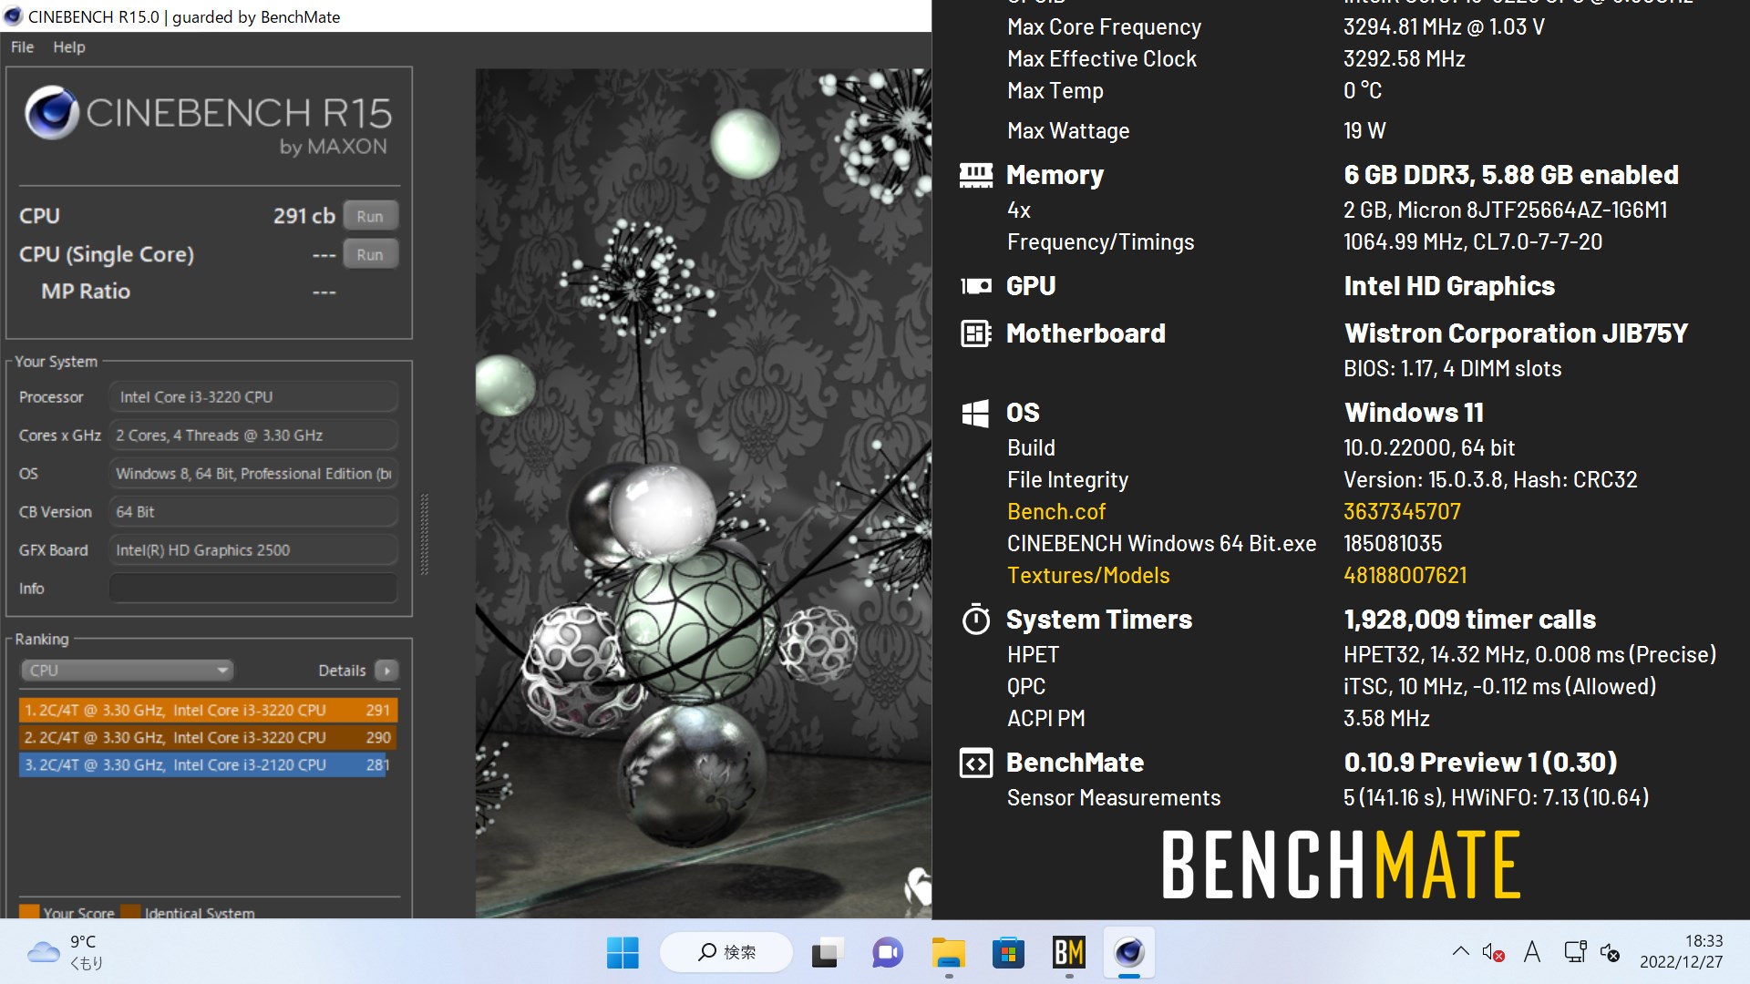Run the CPU benchmark
This screenshot has width=1750, height=984.
click(370, 216)
